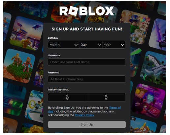Open the Month birthday dropdown
Viewport: 170px width, 135px height.
pos(64,45)
